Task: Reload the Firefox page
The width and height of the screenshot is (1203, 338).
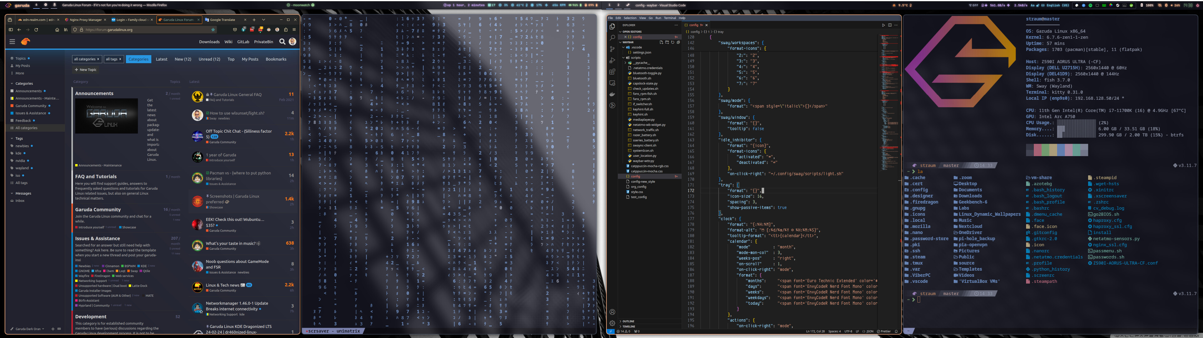Action: point(36,29)
